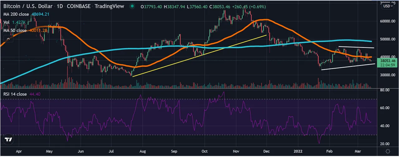Click the Apr label on the time axis
This screenshot has width=399, height=157.
point(19,152)
